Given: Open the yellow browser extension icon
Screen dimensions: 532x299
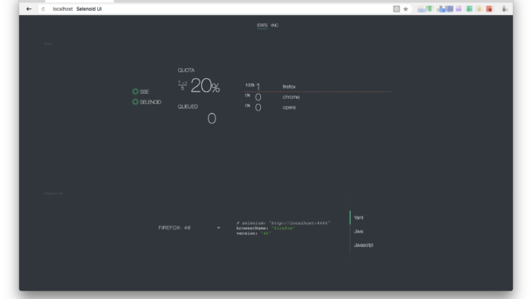Looking at the screenshot, I should pos(479,9).
